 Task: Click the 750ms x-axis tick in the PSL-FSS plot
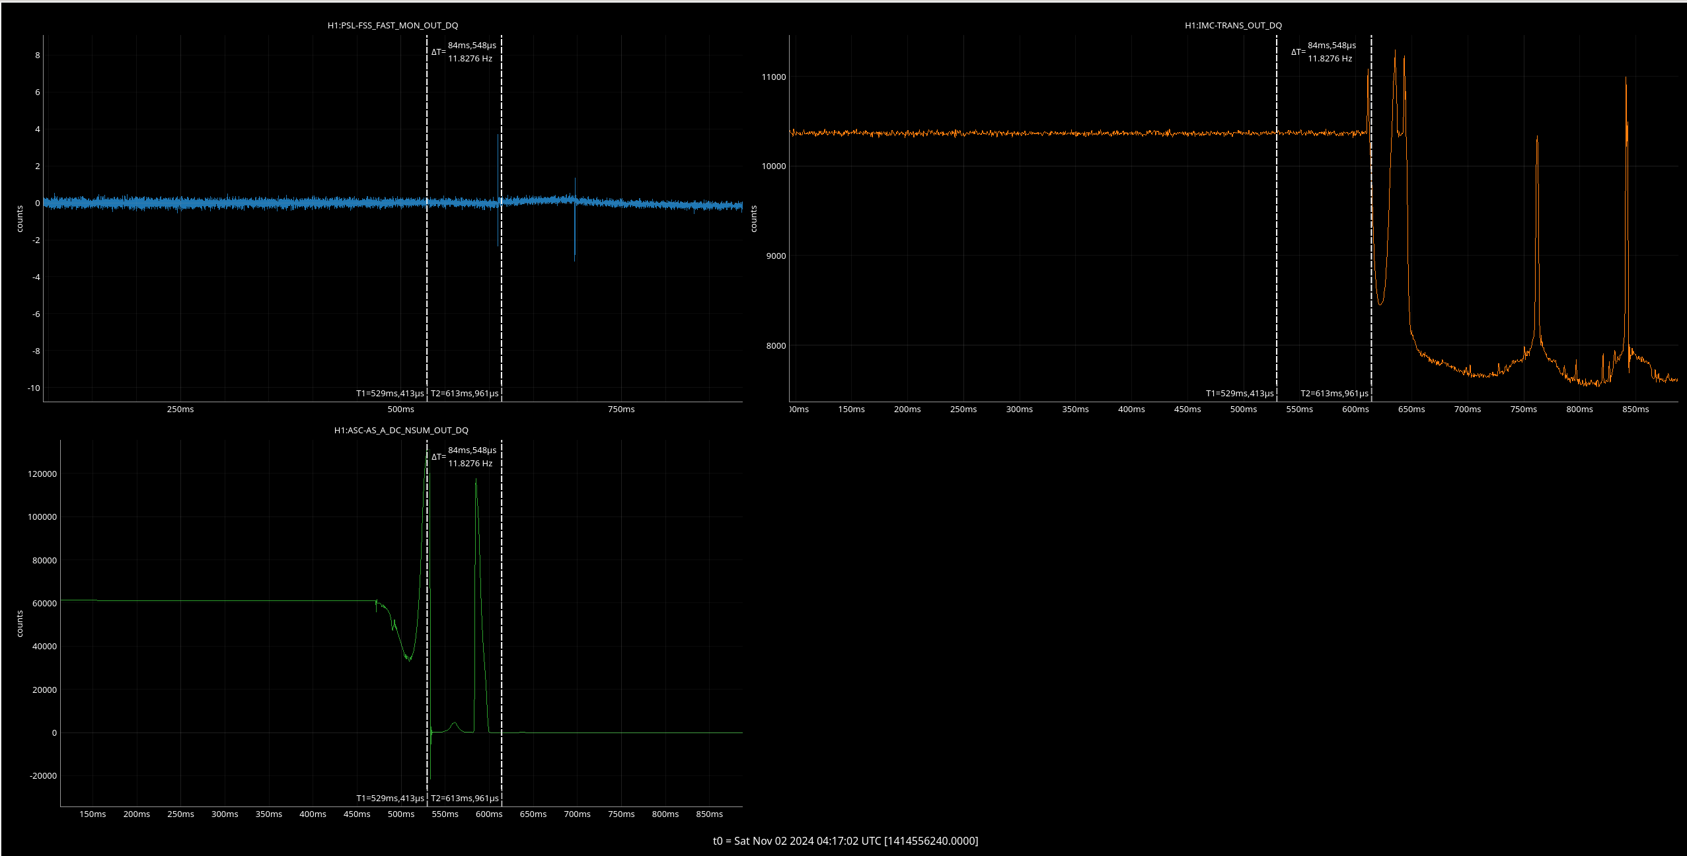[621, 409]
